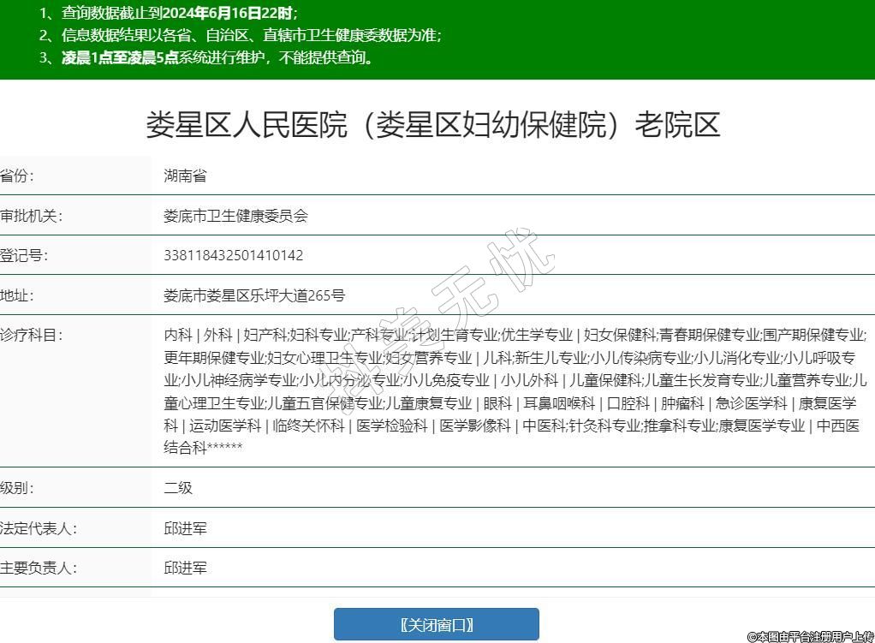The height and width of the screenshot is (643, 875).
Task: Select the 审批机关 field label
Action: [x=31, y=216]
